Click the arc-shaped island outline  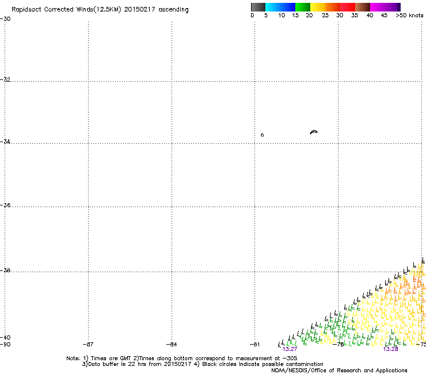(314, 132)
